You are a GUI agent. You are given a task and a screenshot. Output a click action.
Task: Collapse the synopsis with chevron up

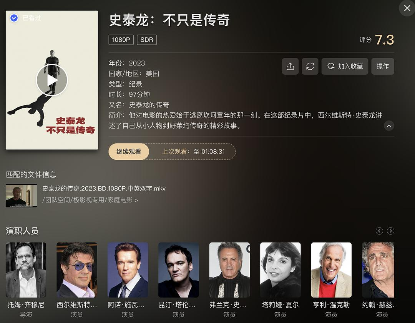point(389,126)
